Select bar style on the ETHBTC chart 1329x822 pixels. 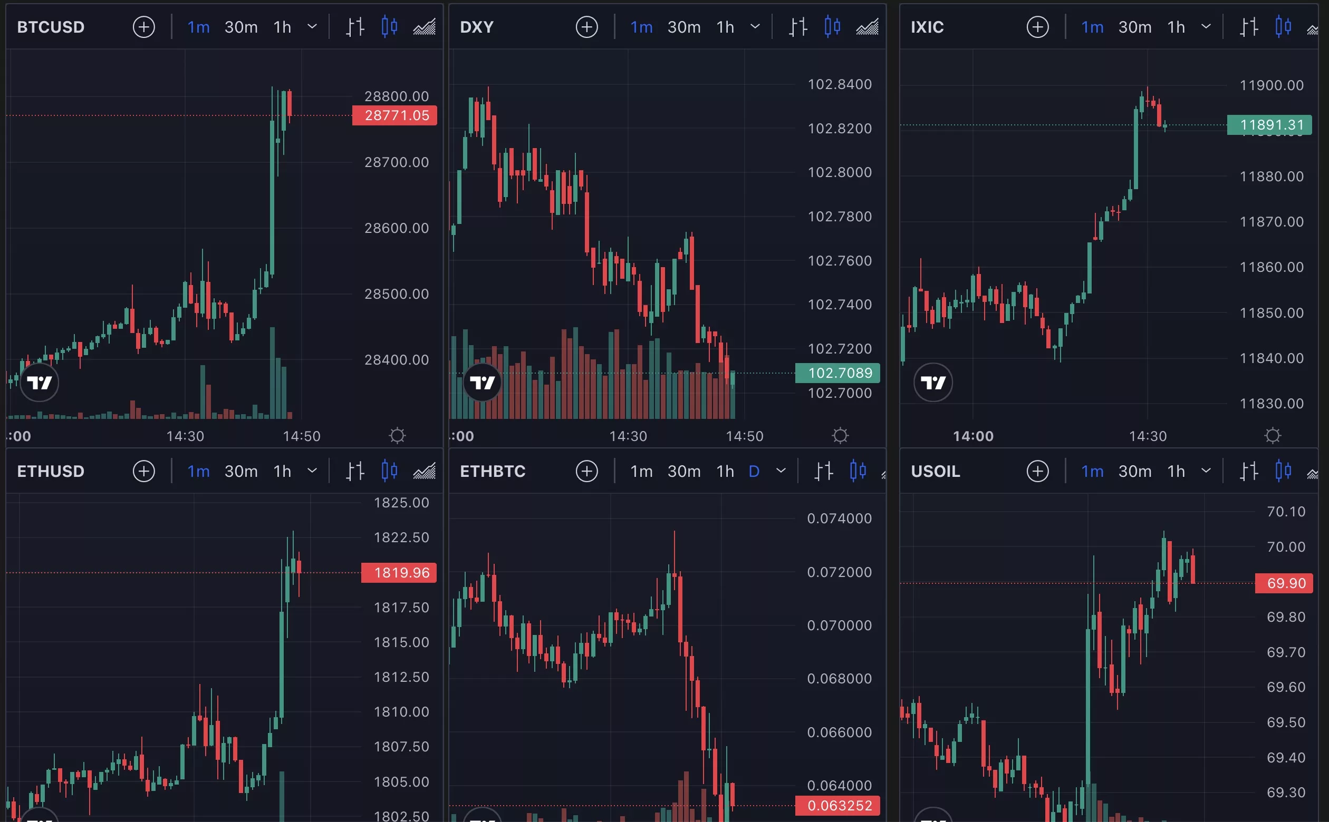tap(824, 471)
